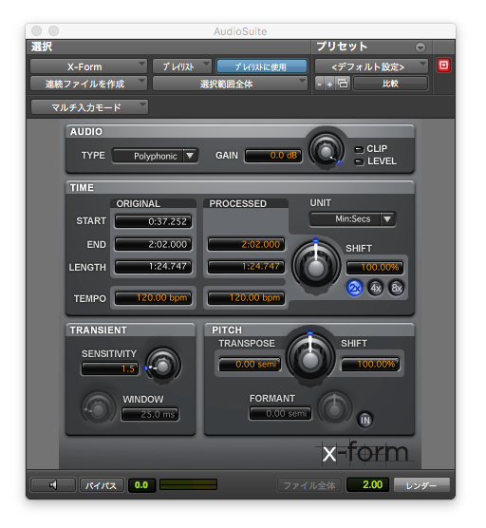Screen dimensions: 486x528
Task: Select previous preset with minus button
Action: (x=320, y=84)
